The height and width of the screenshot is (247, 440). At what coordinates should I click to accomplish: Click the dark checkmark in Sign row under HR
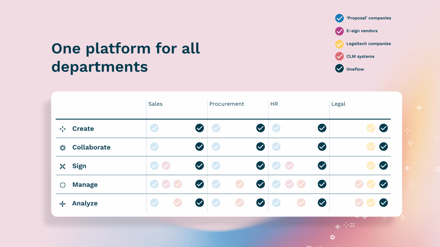pos(322,166)
